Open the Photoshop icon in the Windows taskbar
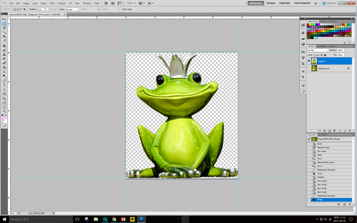 coord(141,219)
